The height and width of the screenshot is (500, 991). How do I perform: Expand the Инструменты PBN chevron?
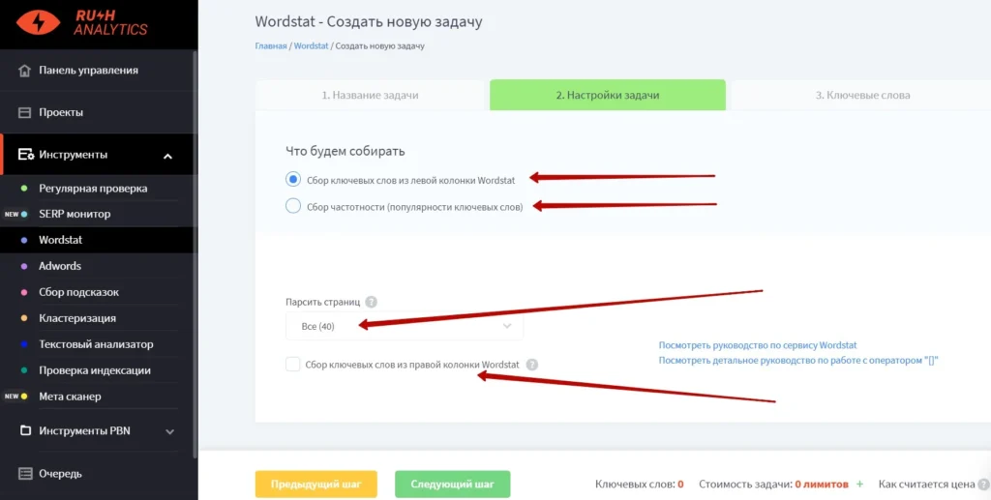coord(169,431)
